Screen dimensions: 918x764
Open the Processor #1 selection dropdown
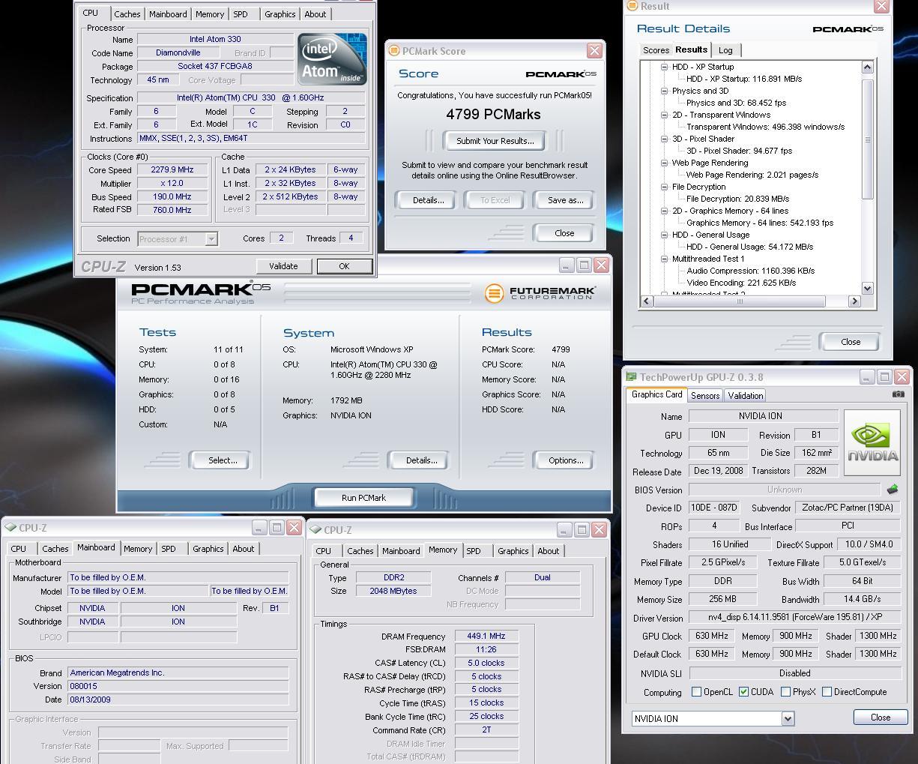(x=211, y=239)
